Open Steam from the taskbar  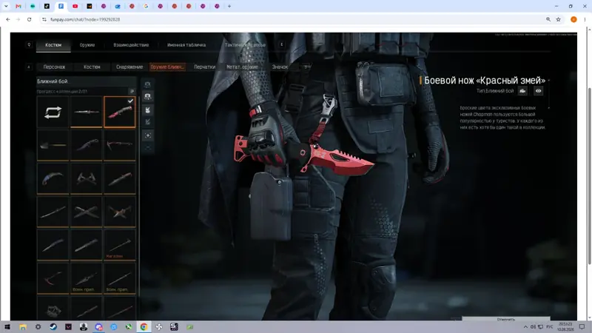click(x=53, y=326)
